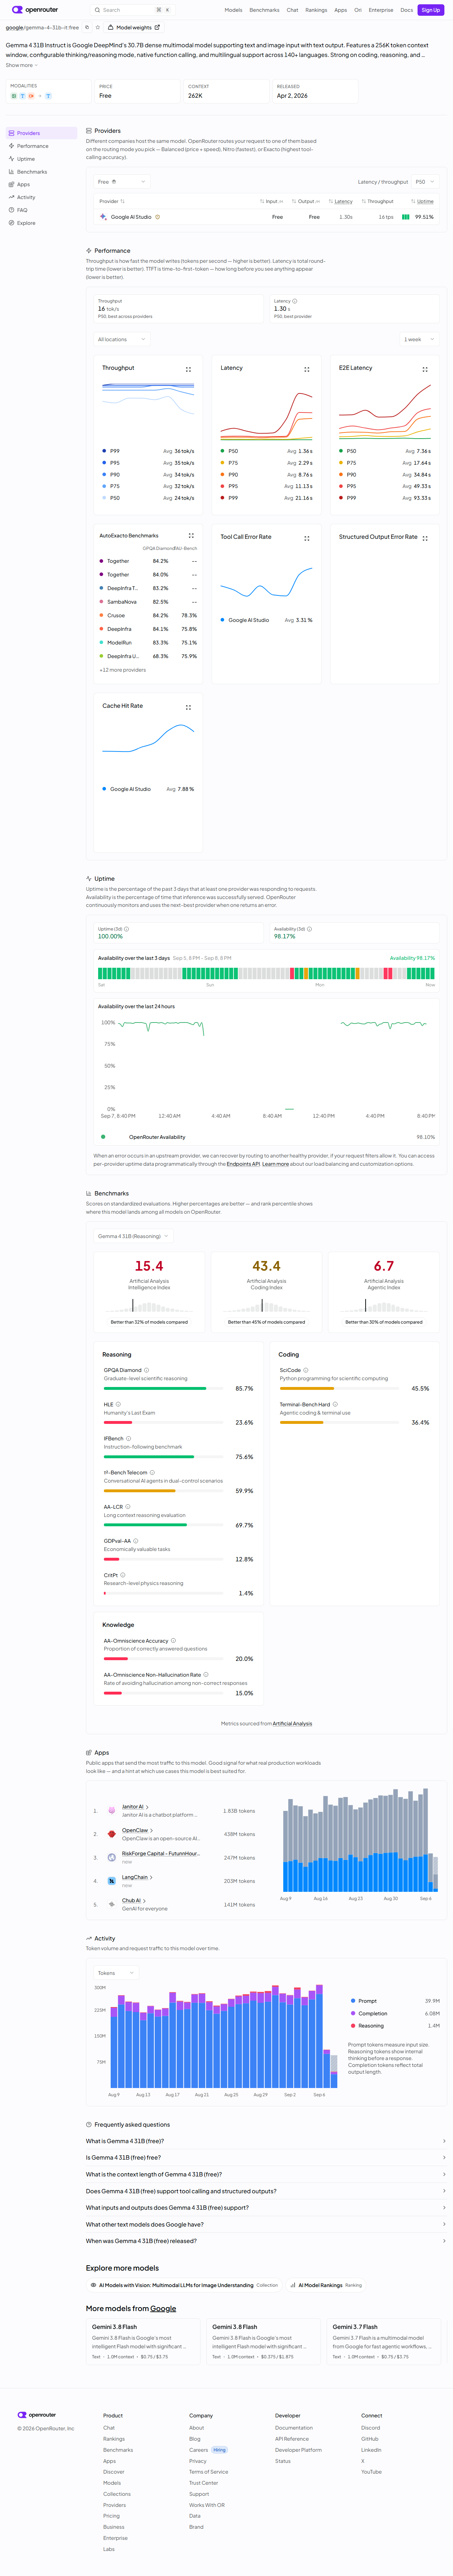Show info for GPQA Diamond benchmark
The height and width of the screenshot is (2576, 453).
tap(147, 1370)
